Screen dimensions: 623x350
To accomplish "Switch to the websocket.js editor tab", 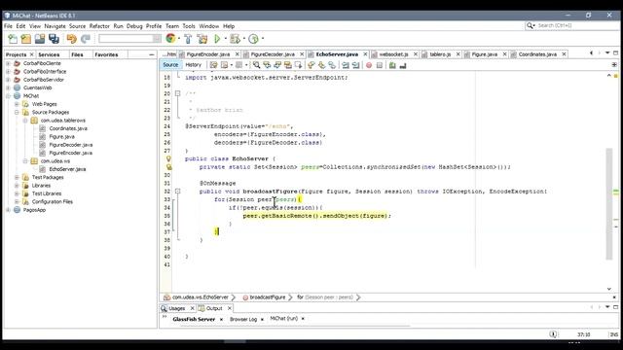I will pos(393,54).
